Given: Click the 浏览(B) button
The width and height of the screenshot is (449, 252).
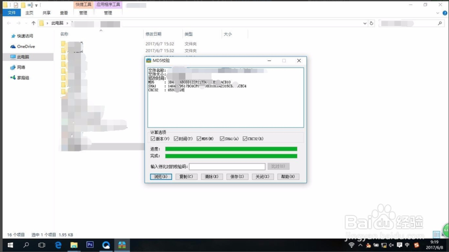Looking at the screenshot, I should coord(161,177).
